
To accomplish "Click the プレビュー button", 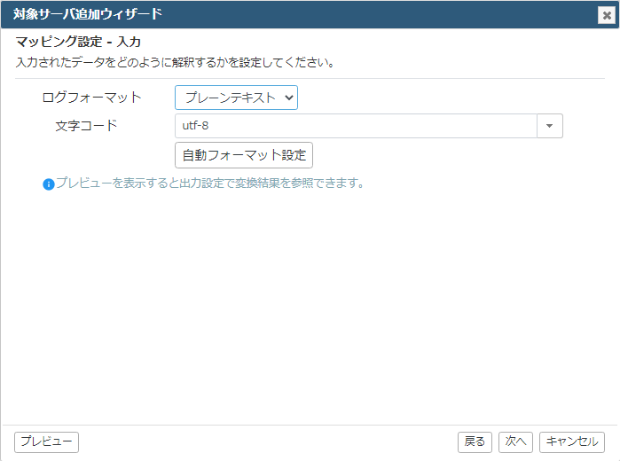I will 46,441.
